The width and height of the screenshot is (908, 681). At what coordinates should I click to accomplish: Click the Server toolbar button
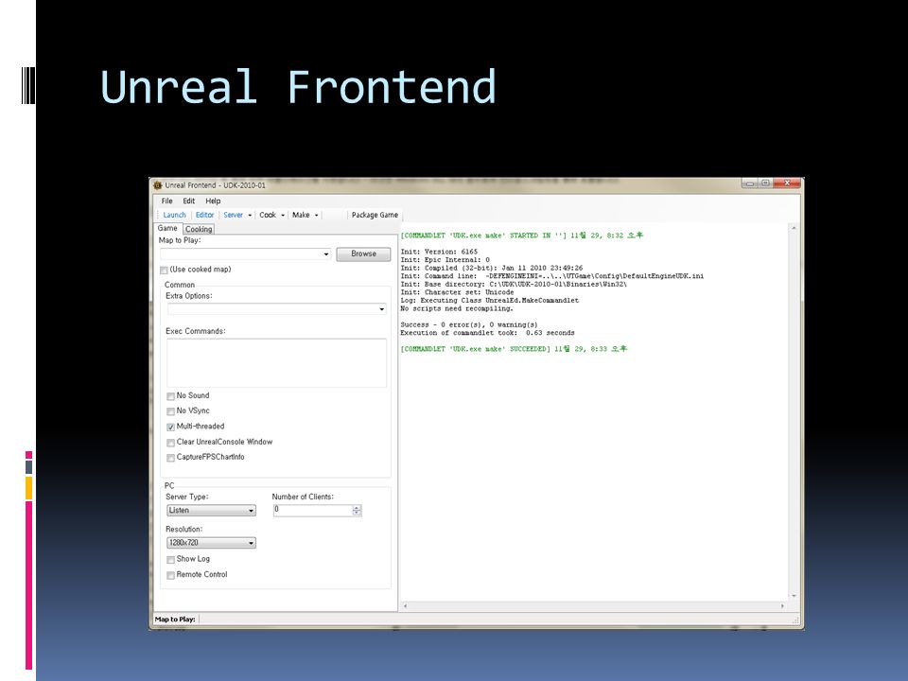[x=234, y=215]
